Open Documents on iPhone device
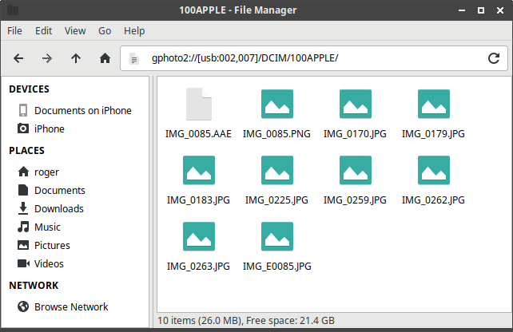Screen dimensions: 513x332 tap(83, 110)
